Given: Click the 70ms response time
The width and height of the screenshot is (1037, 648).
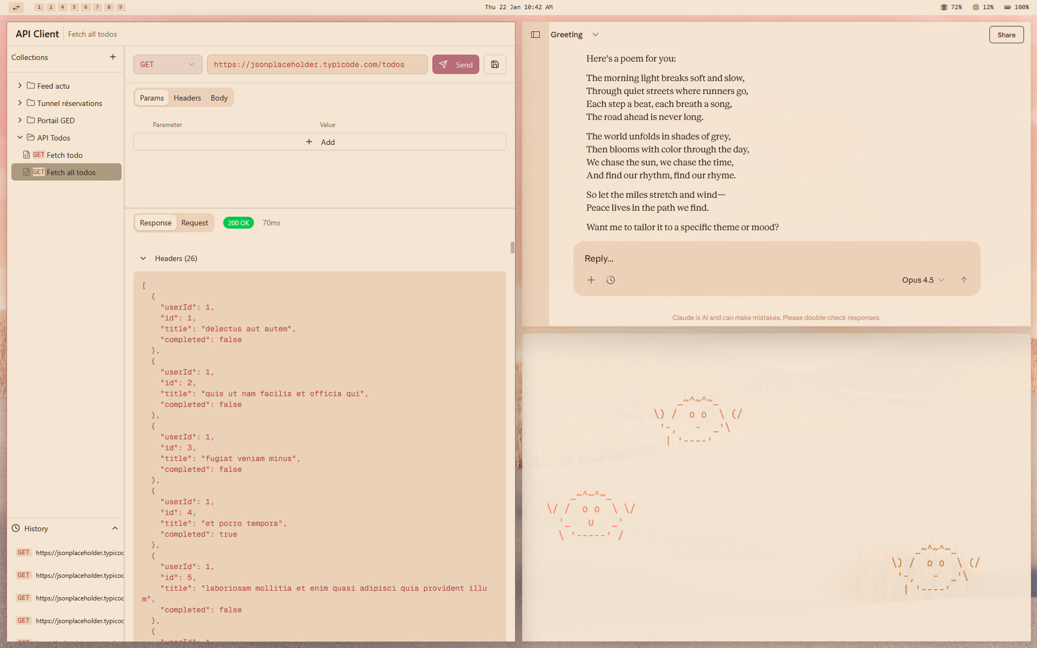Looking at the screenshot, I should pyautogui.click(x=271, y=223).
